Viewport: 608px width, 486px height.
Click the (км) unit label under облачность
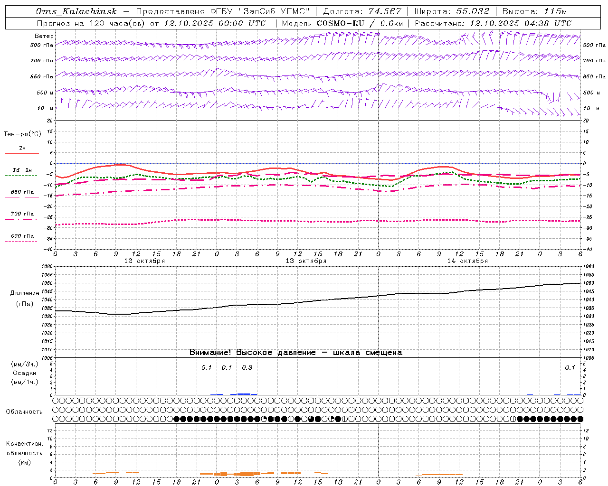24,462
